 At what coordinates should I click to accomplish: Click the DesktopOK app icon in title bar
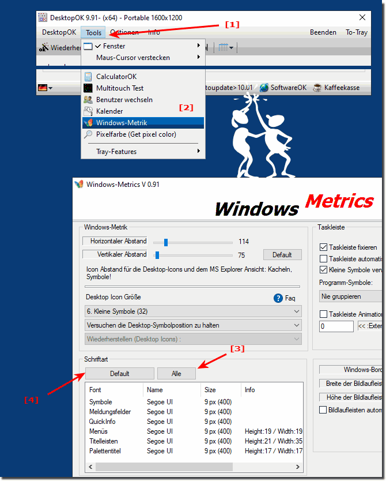[43, 17]
